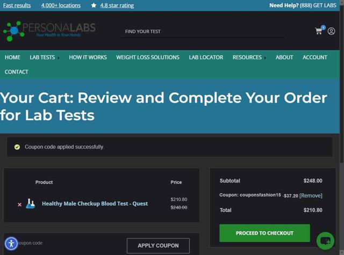Viewport: 344px width, 255px height.
Task: Open the How It Works page
Action: [88, 57]
